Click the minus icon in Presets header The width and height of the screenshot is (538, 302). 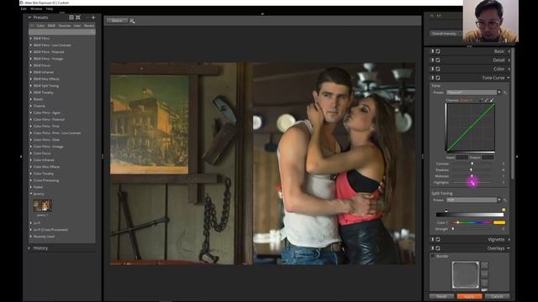[87, 18]
